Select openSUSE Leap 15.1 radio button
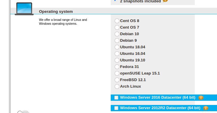This screenshot has width=217, height=113. [117, 73]
